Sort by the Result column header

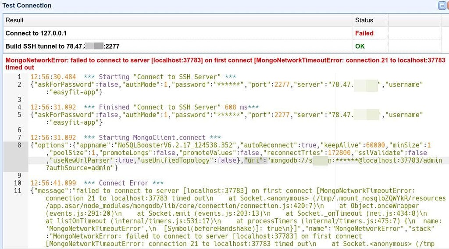pyautogui.click(x=14, y=20)
